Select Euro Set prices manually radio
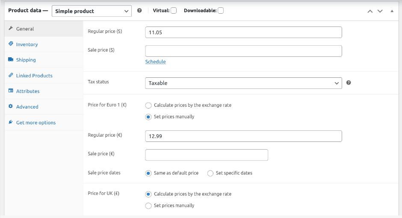402x218 pixels. (x=148, y=117)
